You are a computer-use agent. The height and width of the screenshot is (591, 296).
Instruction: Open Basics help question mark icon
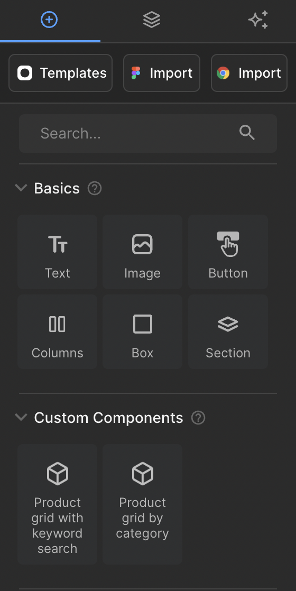[x=95, y=188]
